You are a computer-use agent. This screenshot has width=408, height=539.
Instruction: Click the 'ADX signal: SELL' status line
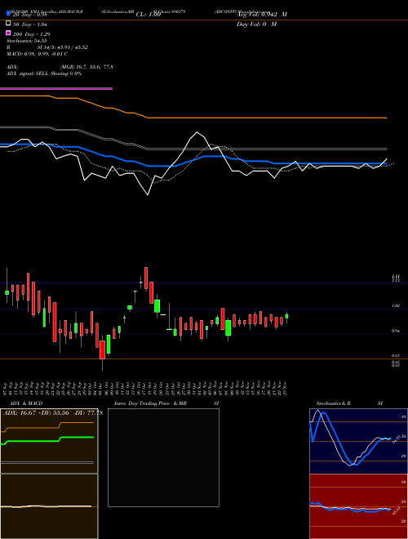pyautogui.click(x=44, y=73)
